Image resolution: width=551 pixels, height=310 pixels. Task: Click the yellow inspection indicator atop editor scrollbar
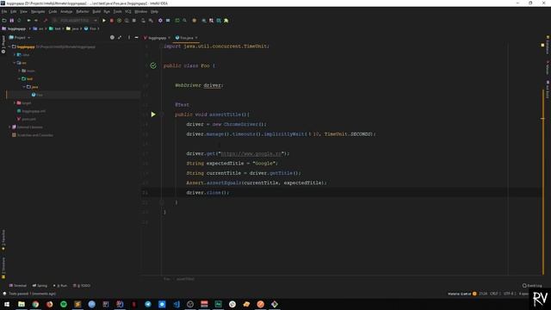pos(542,45)
